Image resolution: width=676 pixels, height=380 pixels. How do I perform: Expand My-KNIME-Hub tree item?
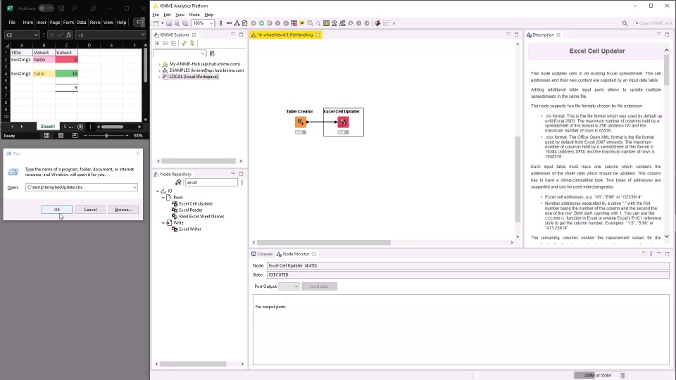pyautogui.click(x=159, y=64)
